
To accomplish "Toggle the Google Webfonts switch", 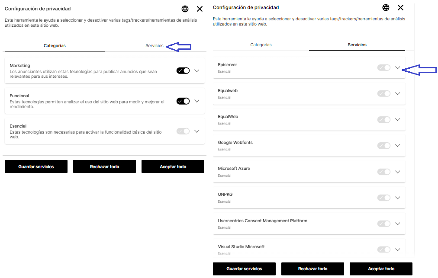I will click(x=384, y=146).
